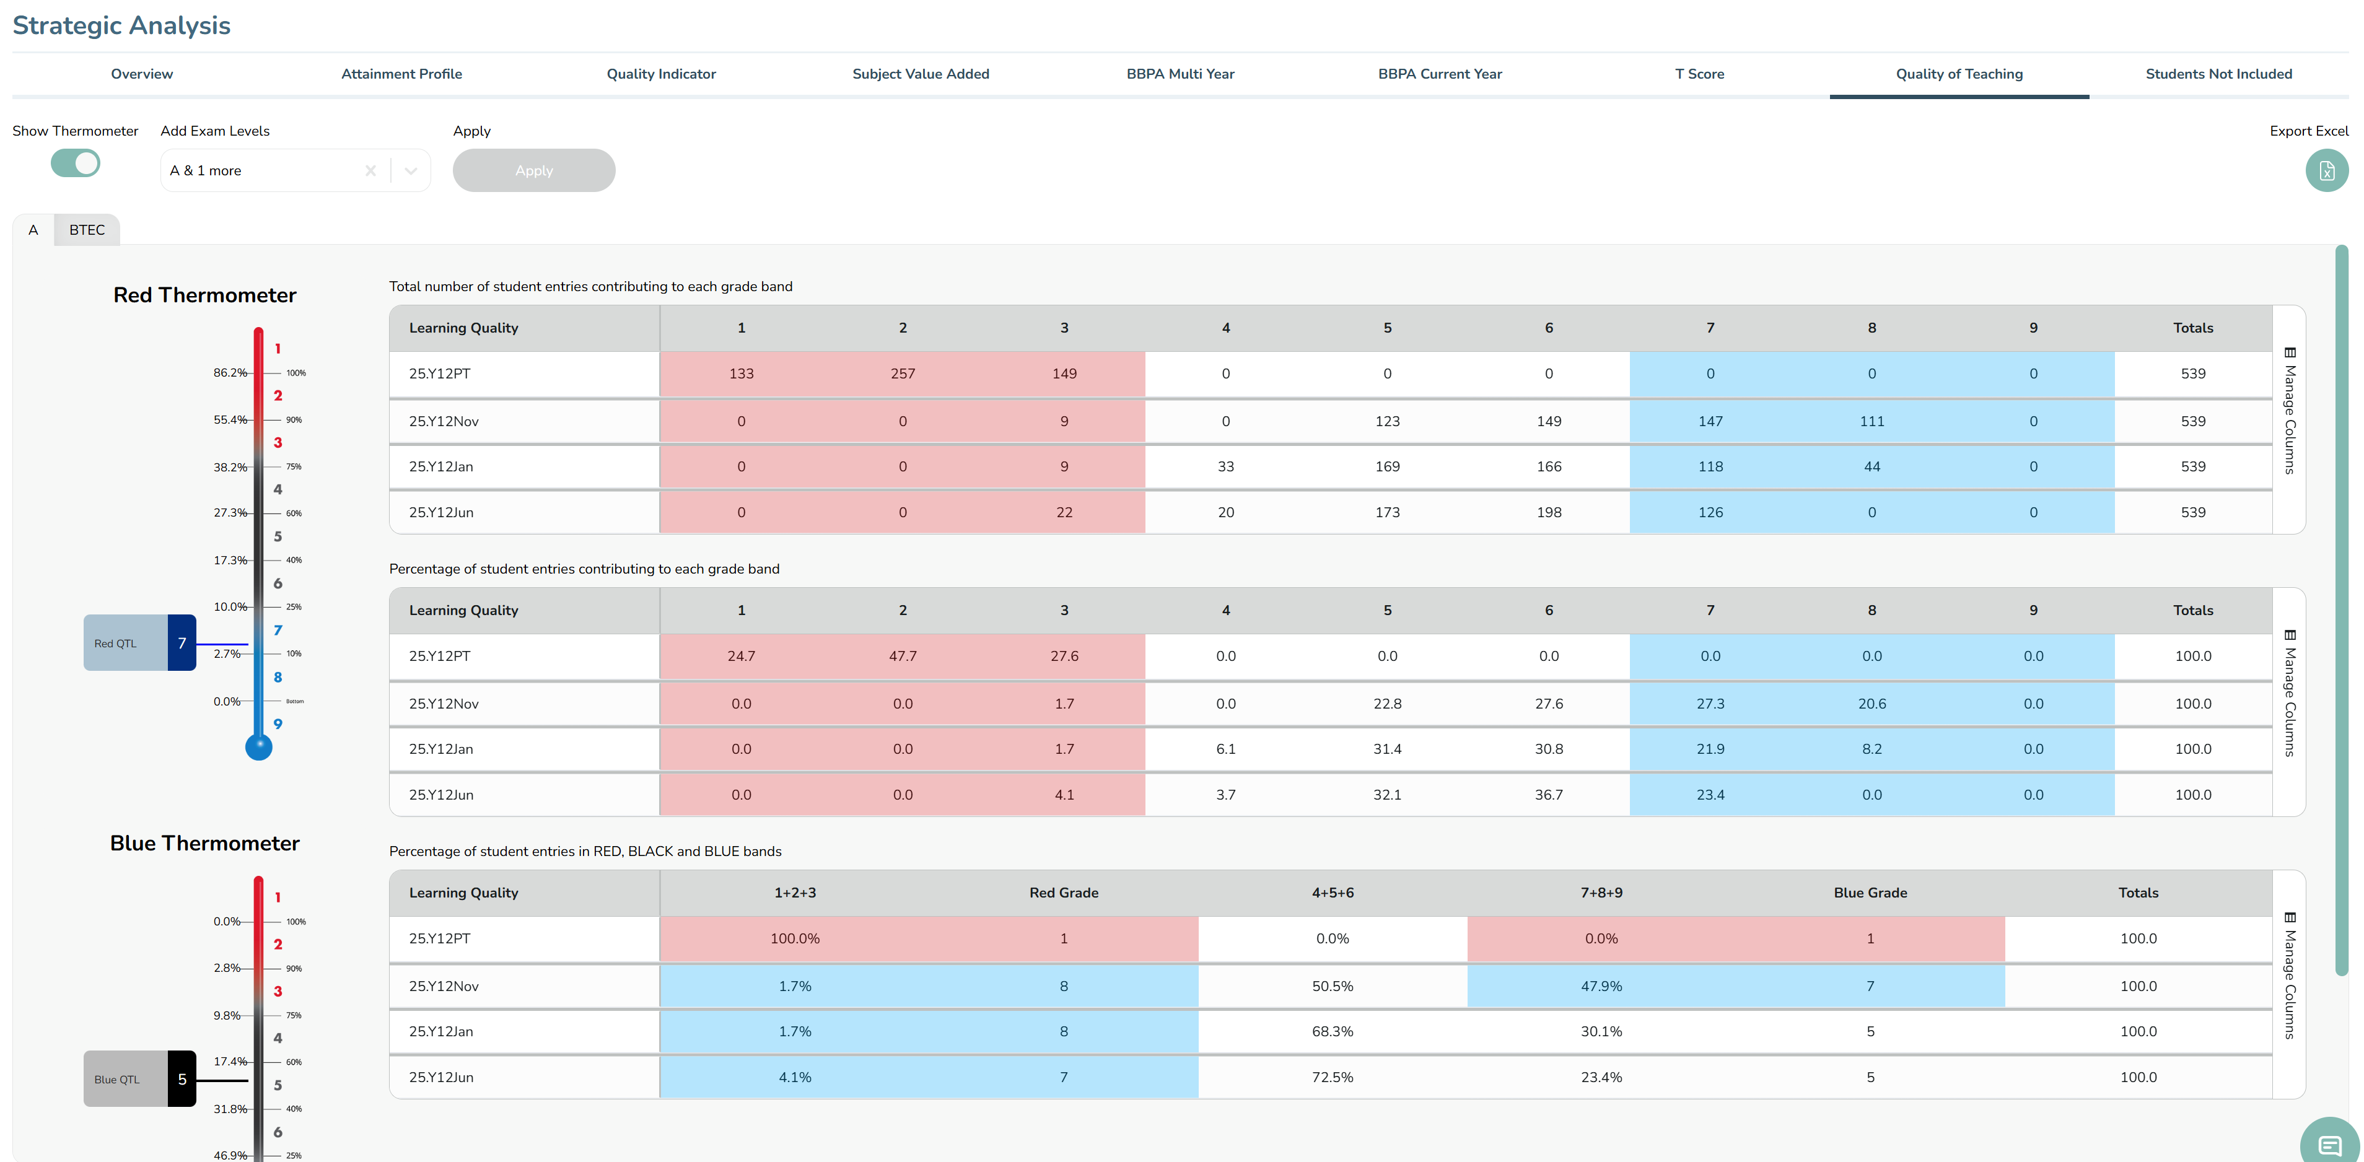The image size is (2364, 1162).
Task: Toggle the Show Thermometer switch
Action: (75, 164)
